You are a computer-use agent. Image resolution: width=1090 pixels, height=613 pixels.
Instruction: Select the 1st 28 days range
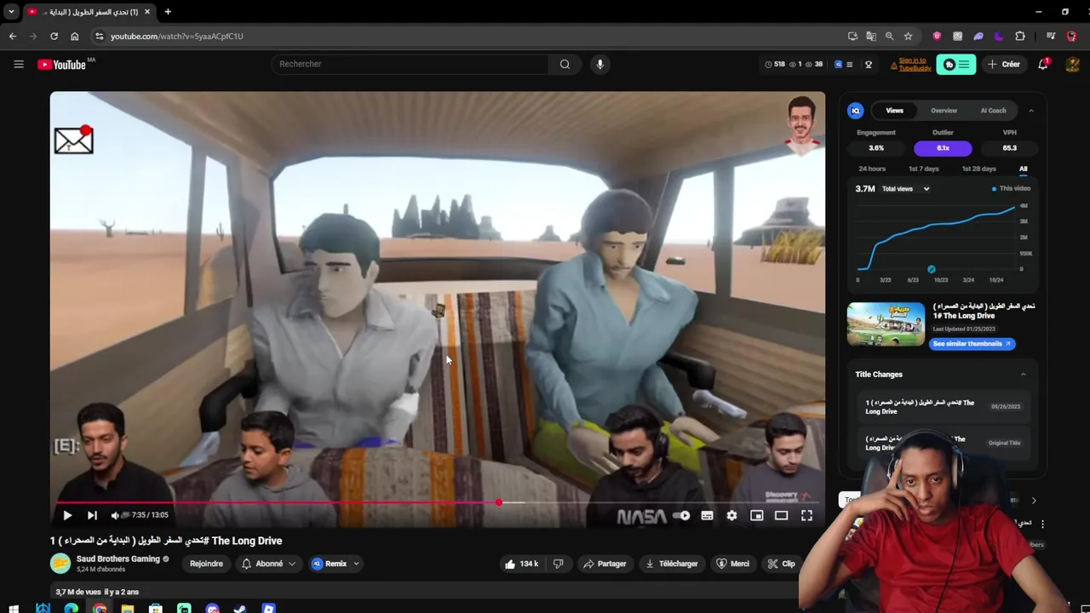[978, 169]
